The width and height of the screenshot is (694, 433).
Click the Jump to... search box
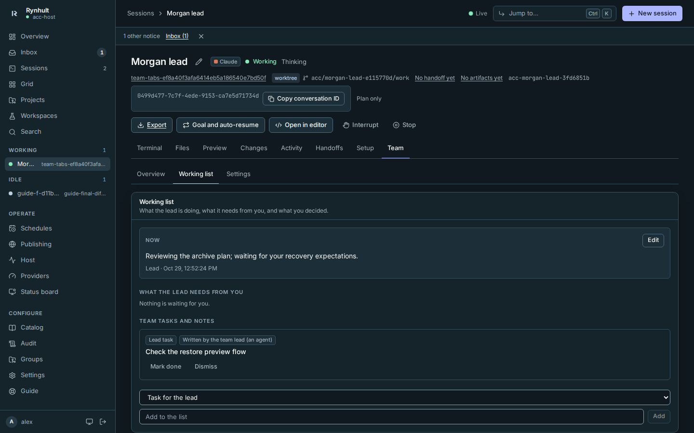point(554,13)
